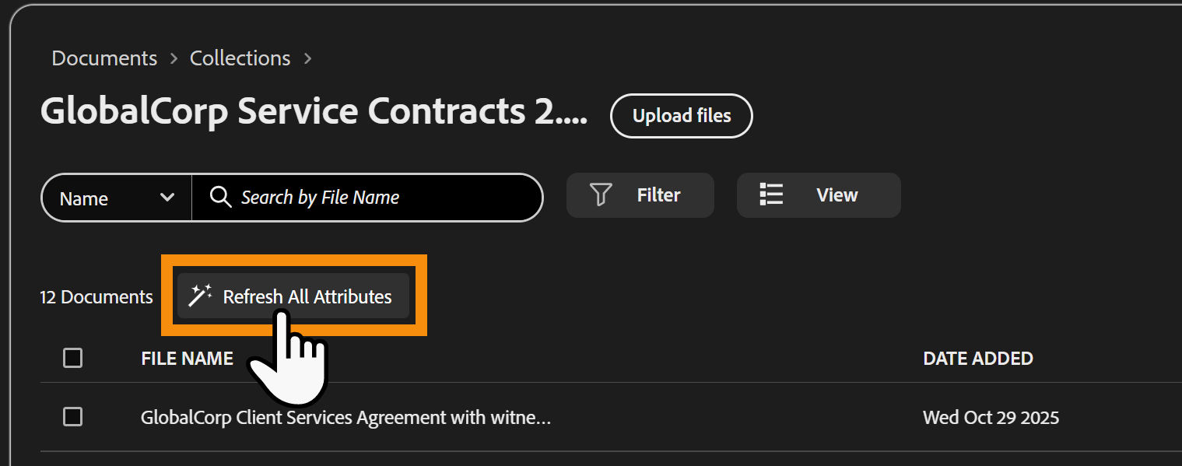Click the magic wand Refresh All Attributes icon
This screenshot has height=466, width=1182.
[200, 296]
